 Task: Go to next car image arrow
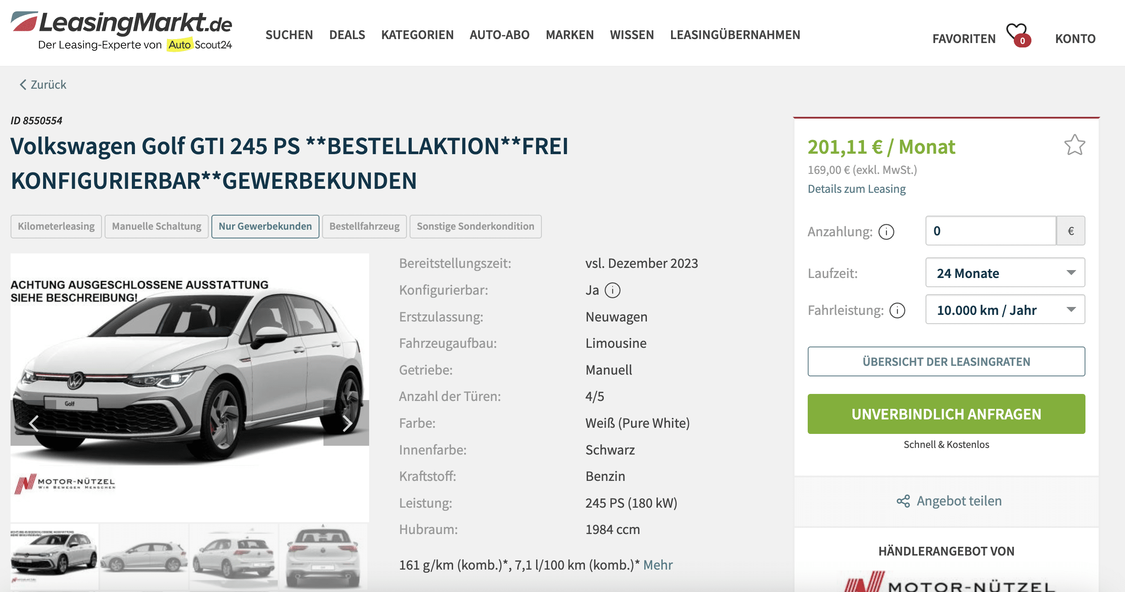(x=346, y=423)
